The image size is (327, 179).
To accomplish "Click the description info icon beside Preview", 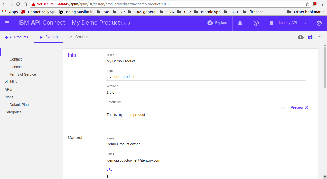I will (306, 107).
